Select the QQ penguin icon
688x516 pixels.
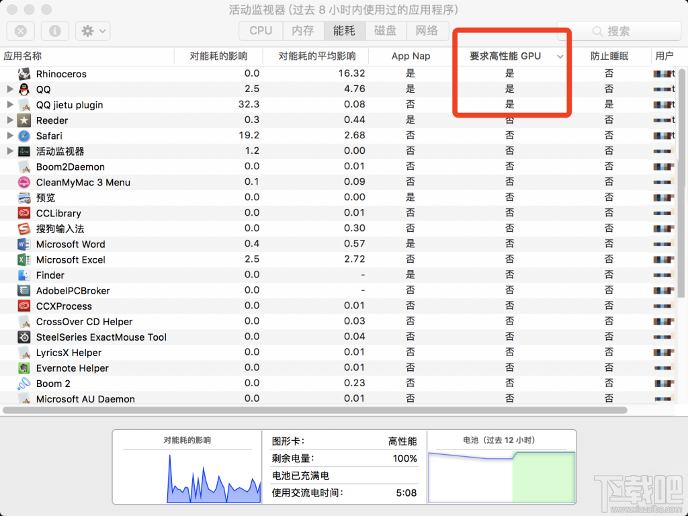(x=24, y=89)
